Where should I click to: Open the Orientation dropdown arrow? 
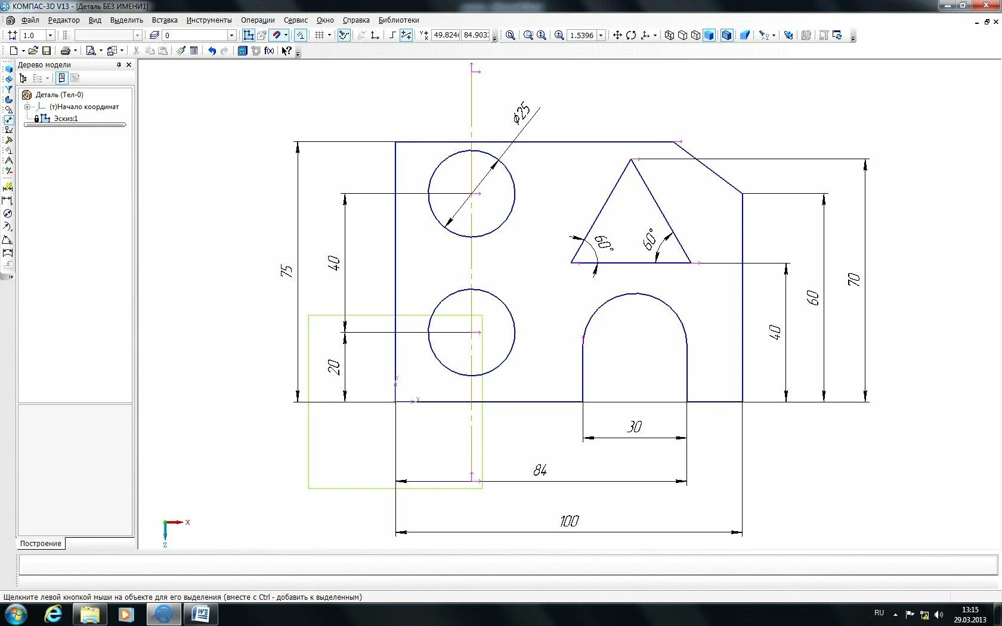[x=655, y=35]
